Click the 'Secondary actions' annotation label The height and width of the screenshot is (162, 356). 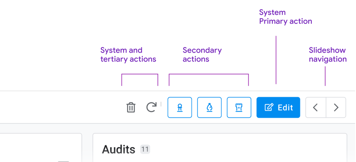pos(202,55)
